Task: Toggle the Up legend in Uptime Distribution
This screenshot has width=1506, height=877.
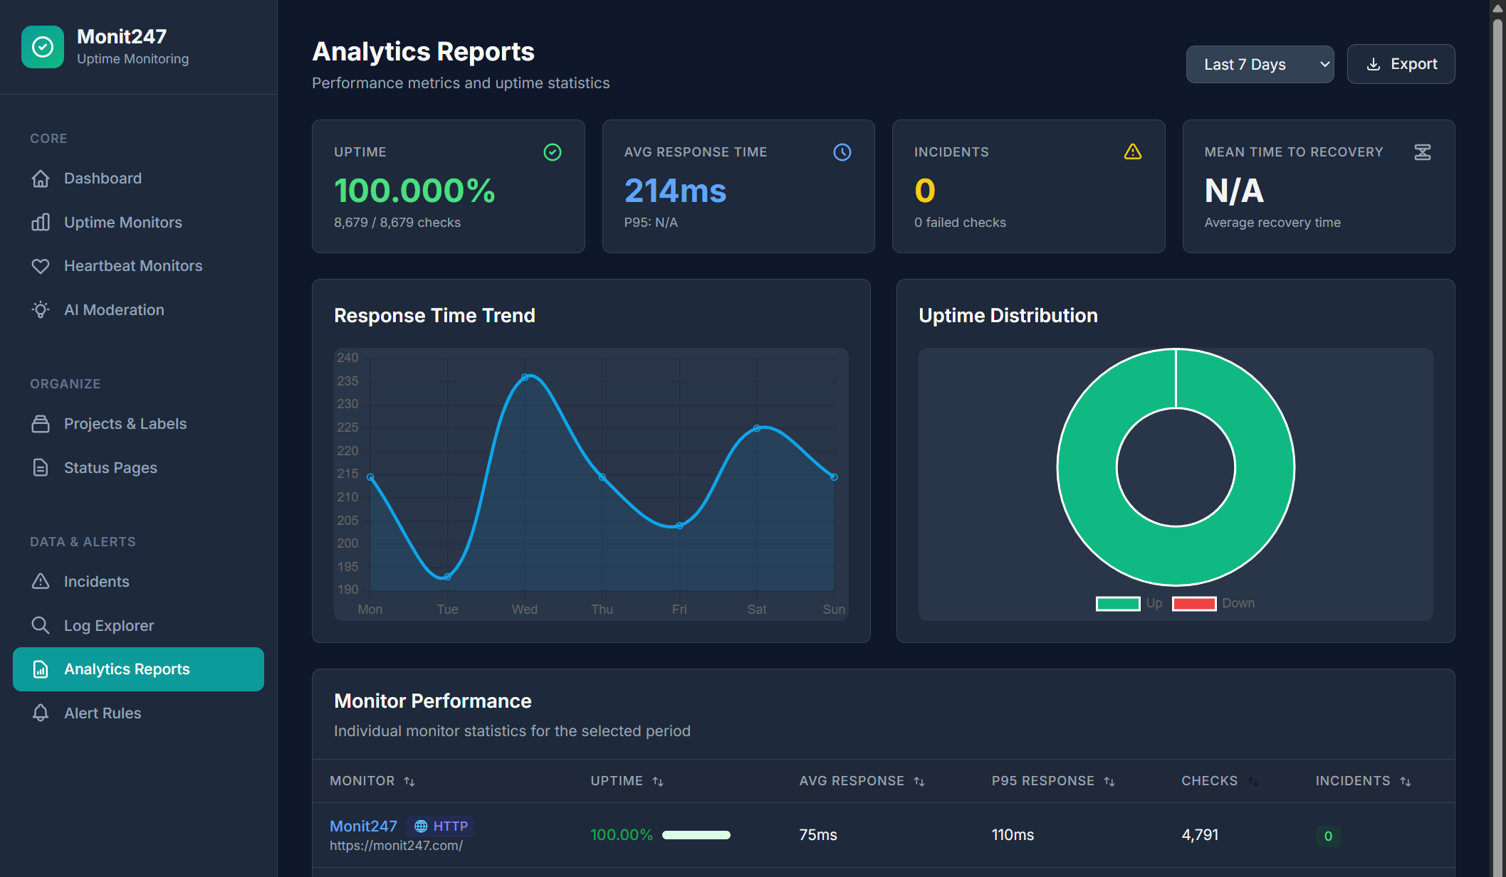Action: [1118, 603]
